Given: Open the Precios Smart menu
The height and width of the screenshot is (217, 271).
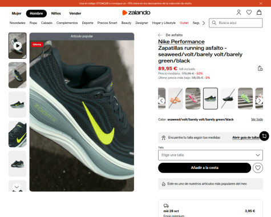Looking at the screenshot, I should pos(107,23).
